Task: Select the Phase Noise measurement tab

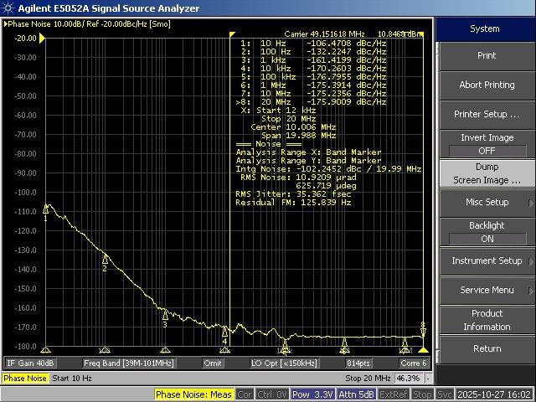Action: 25,379
